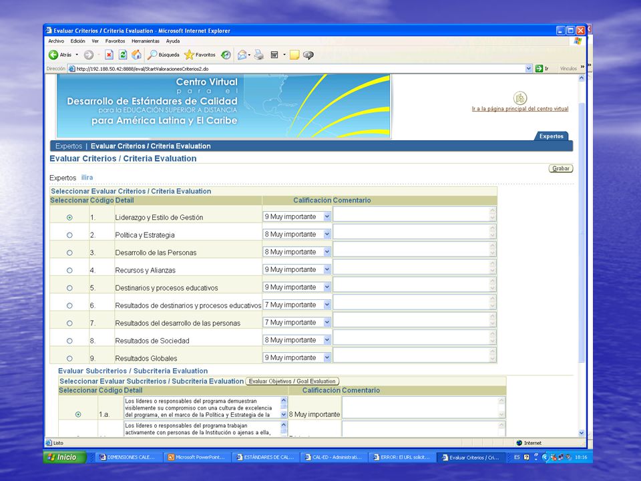
Task: Select radio for Liderazgo y Estilo de Gestión
Action: tap(69, 218)
